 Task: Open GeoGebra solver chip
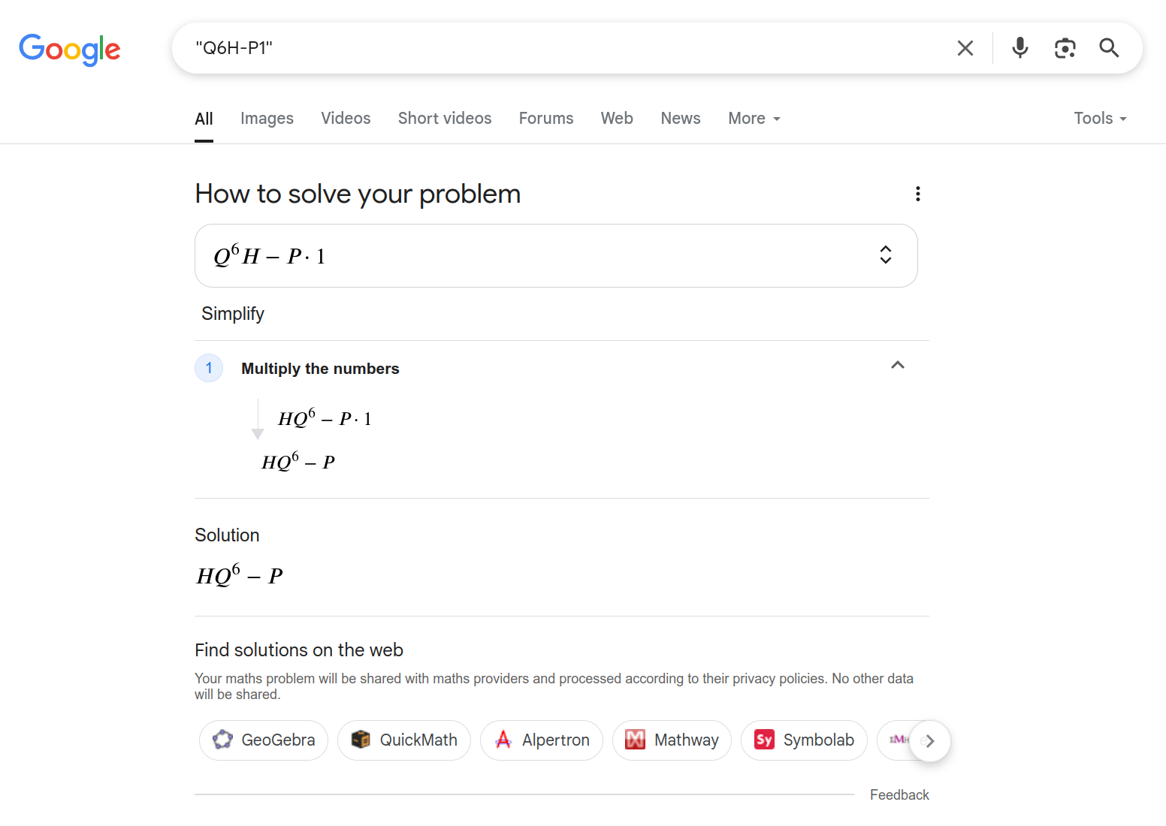264,740
